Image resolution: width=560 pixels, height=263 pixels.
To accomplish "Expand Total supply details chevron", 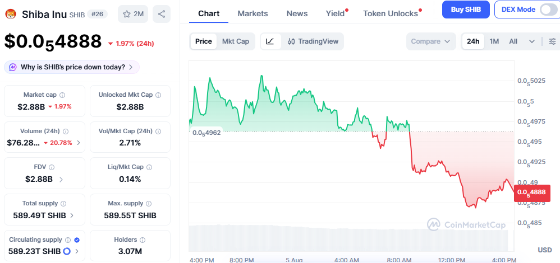I will tap(72, 215).
